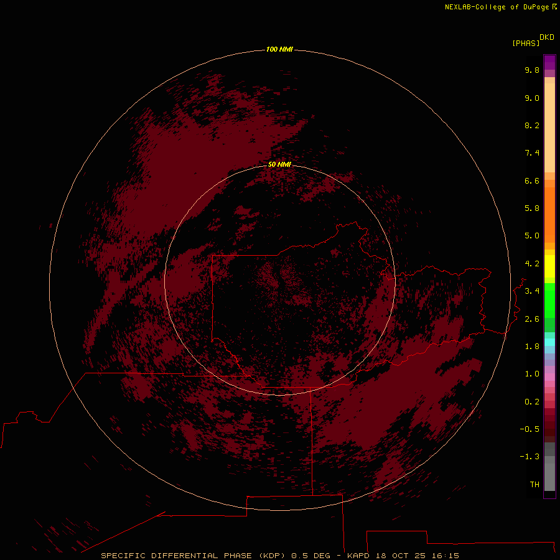Click the 7.4 color scale value
Image resolution: width=560 pixels, height=560 pixels.
click(532, 153)
